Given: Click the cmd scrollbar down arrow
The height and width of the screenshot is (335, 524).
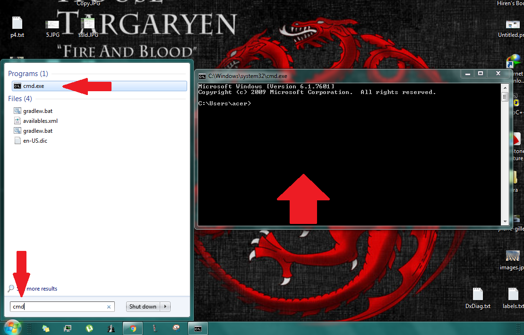Looking at the screenshot, I should (x=505, y=221).
